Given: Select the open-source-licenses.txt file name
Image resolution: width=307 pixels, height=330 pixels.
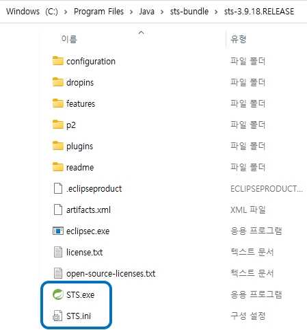Looking at the screenshot, I should [111, 273].
